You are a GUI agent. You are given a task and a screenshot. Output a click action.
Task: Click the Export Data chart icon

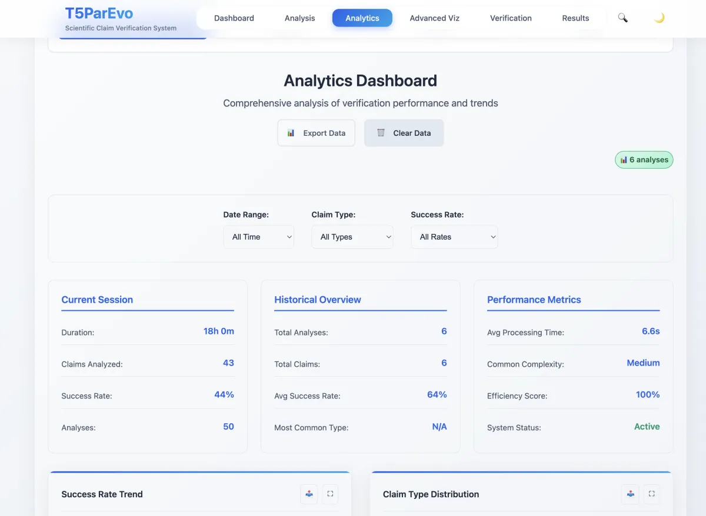click(x=291, y=133)
